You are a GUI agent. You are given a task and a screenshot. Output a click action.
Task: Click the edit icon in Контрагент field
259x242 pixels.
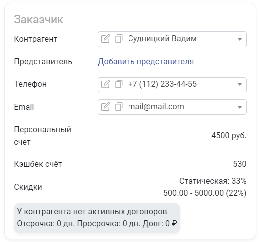(105, 39)
